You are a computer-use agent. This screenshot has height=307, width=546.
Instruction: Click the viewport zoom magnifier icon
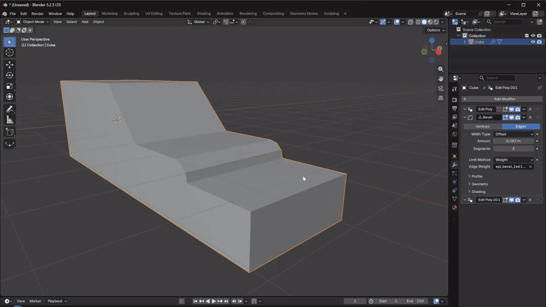pyautogui.click(x=441, y=69)
